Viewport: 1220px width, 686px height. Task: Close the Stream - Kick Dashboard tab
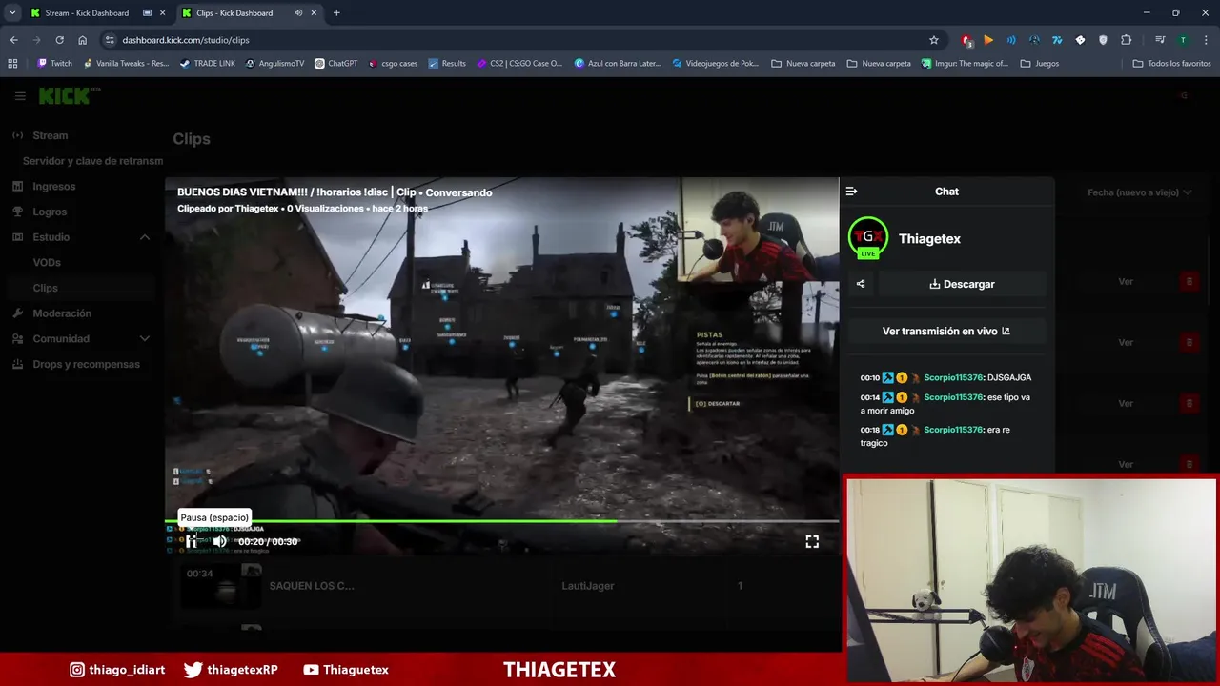162,13
